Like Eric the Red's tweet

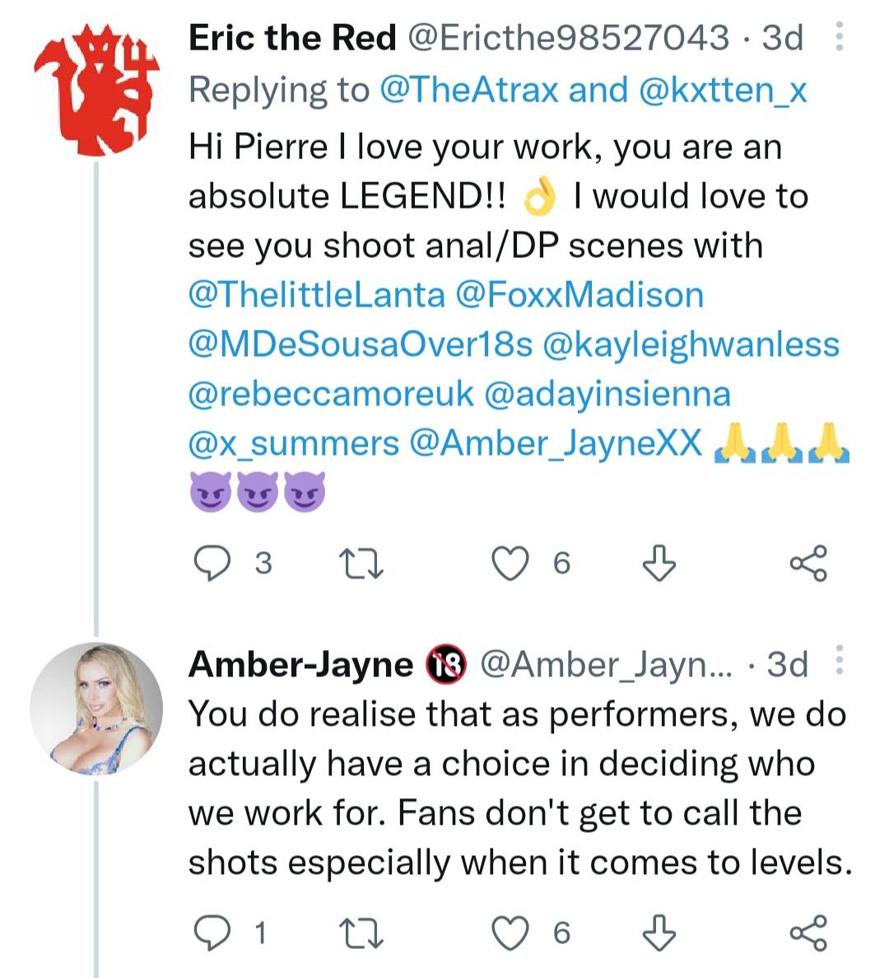[x=510, y=563]
